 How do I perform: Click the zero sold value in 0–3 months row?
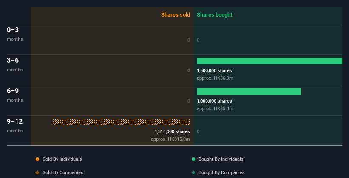point(189,40)
